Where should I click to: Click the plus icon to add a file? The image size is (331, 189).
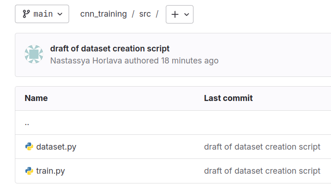tap(175, 14)
